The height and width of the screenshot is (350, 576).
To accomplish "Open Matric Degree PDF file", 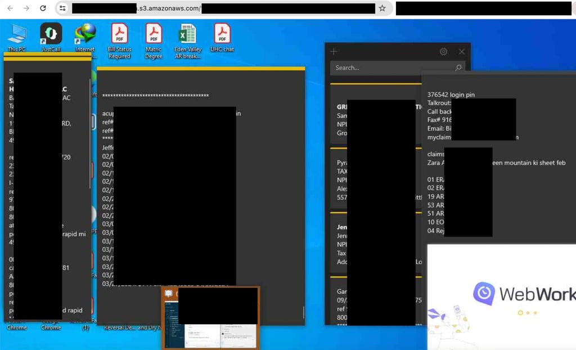I will click(154, 41).
